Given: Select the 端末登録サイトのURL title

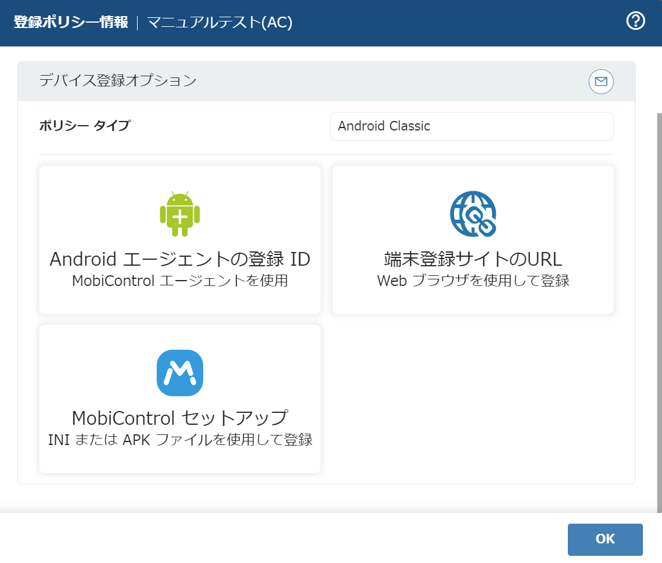Looking at the screenshot, I should [473, 259].
